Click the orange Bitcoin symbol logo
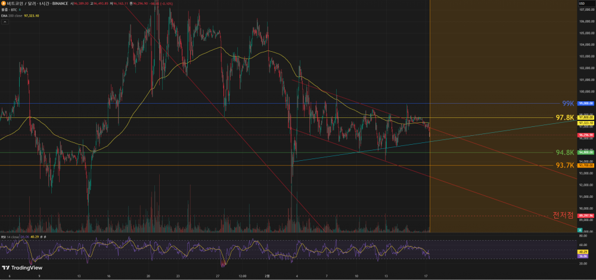The width and height of the screenshot is (596, 280). tap(3, 4)
